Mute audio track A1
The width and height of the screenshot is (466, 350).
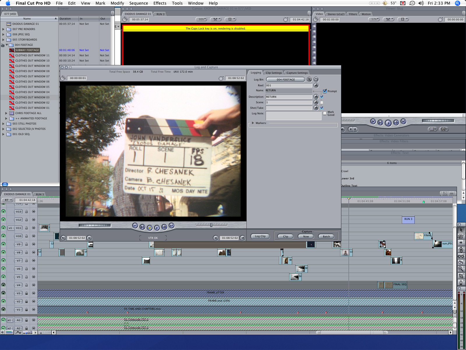point(3,320)
